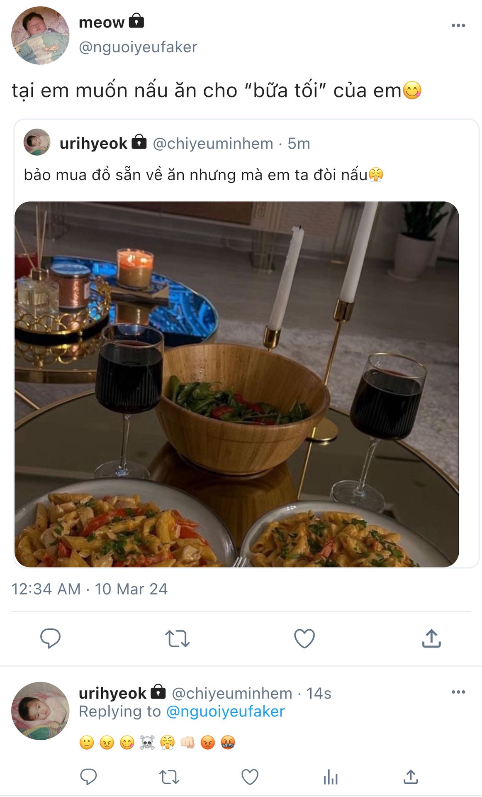The width and height of the screenshot is (482, 797).
Task: Share meow's main tweet
Action: (x=431, y=638)
